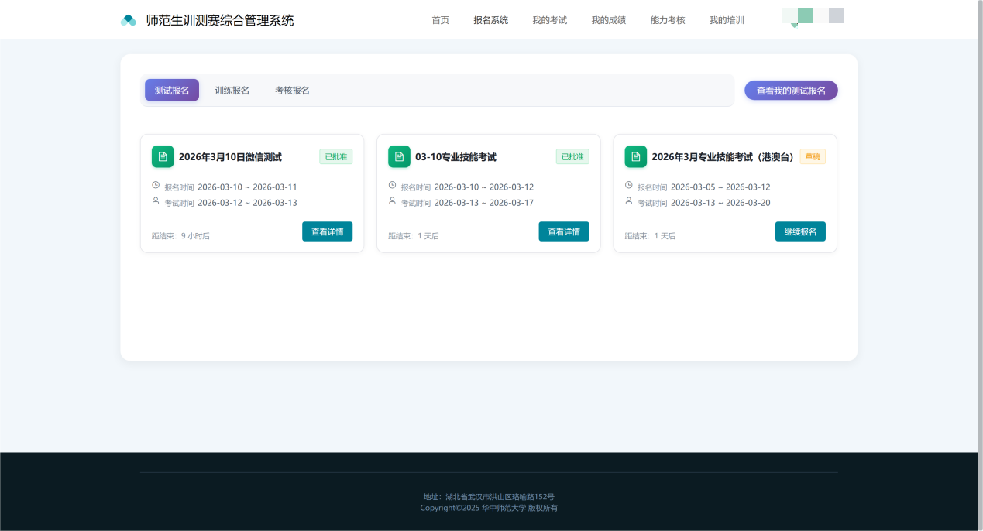Click exam dates 2026-03-12 ~ 2026-03-13
Image resolution: width=983 pixels, height=531 pixels.
click(247, 203)
